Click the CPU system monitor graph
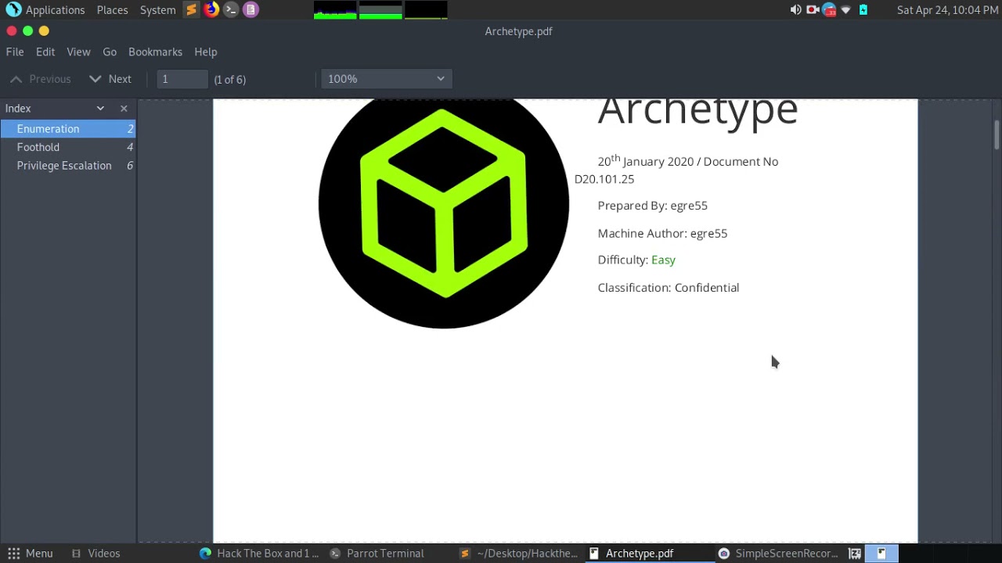 click(x=335, y=10)
